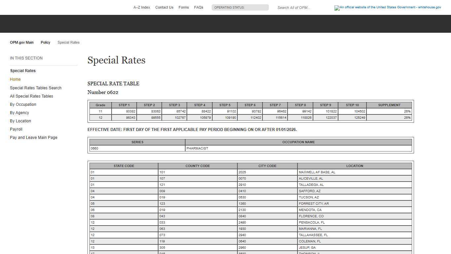The width and height of the screenshot is (451, 254).
Task: View All Special Rates Tables
Action: click(31, 96)
